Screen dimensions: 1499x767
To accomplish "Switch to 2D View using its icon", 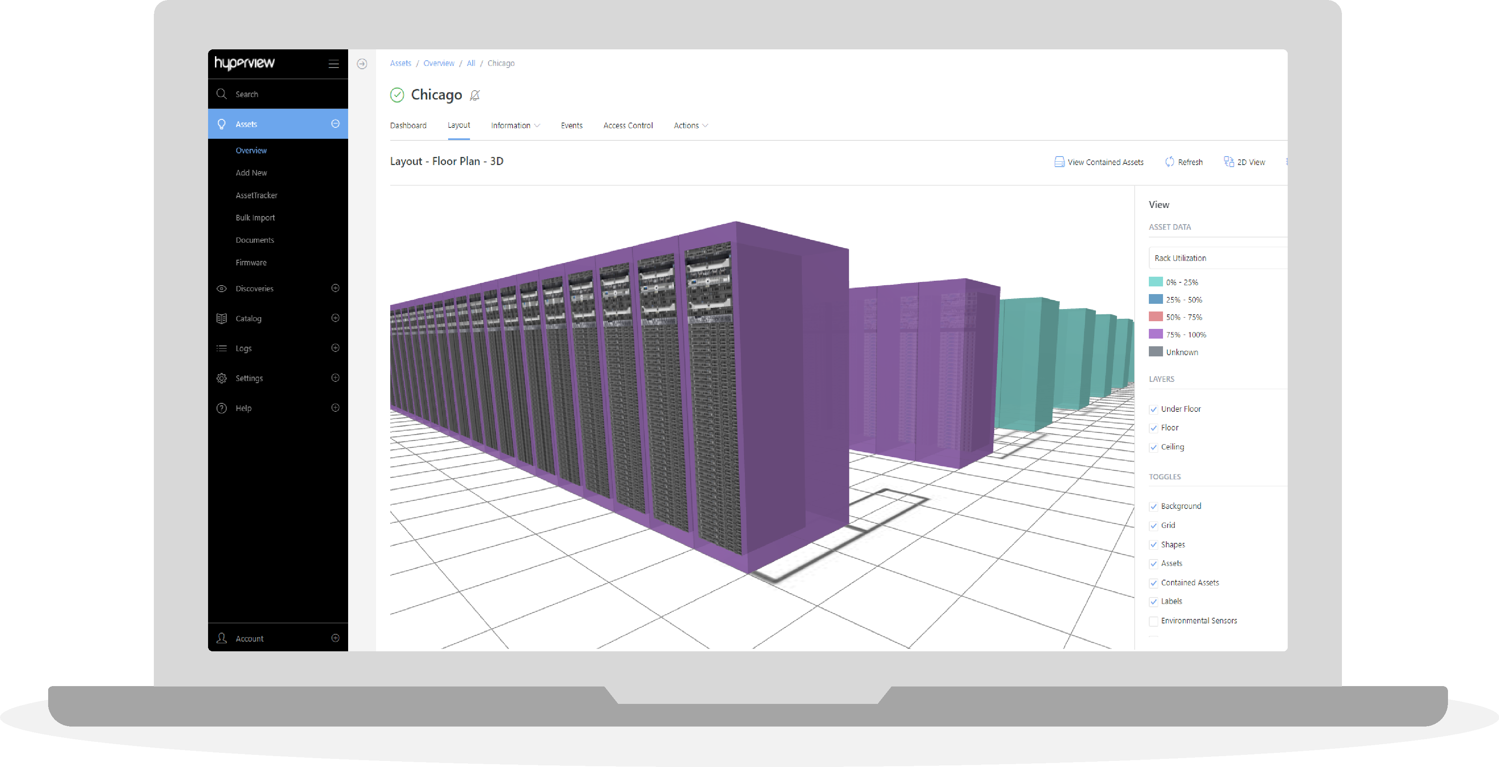I will [1229, 162].
